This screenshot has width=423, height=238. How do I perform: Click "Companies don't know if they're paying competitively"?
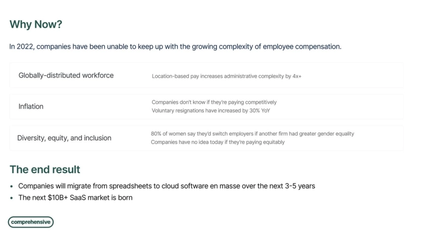point(214,102)
